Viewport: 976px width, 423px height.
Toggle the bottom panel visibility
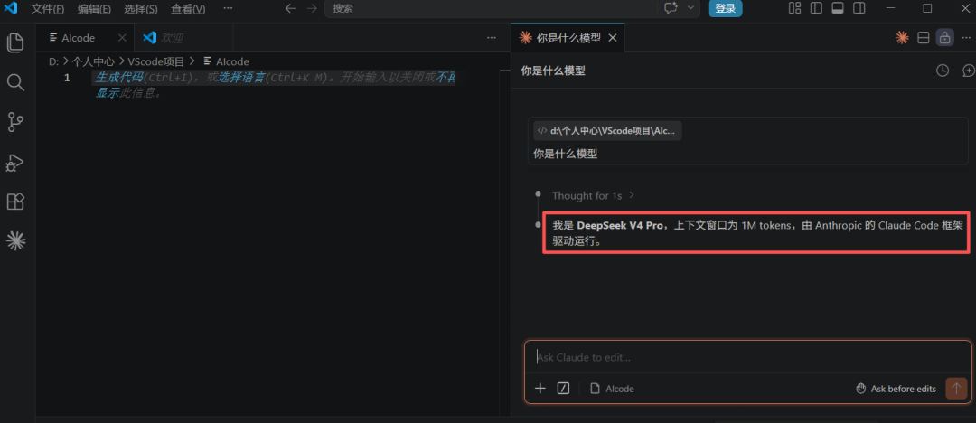pos(837,8)
